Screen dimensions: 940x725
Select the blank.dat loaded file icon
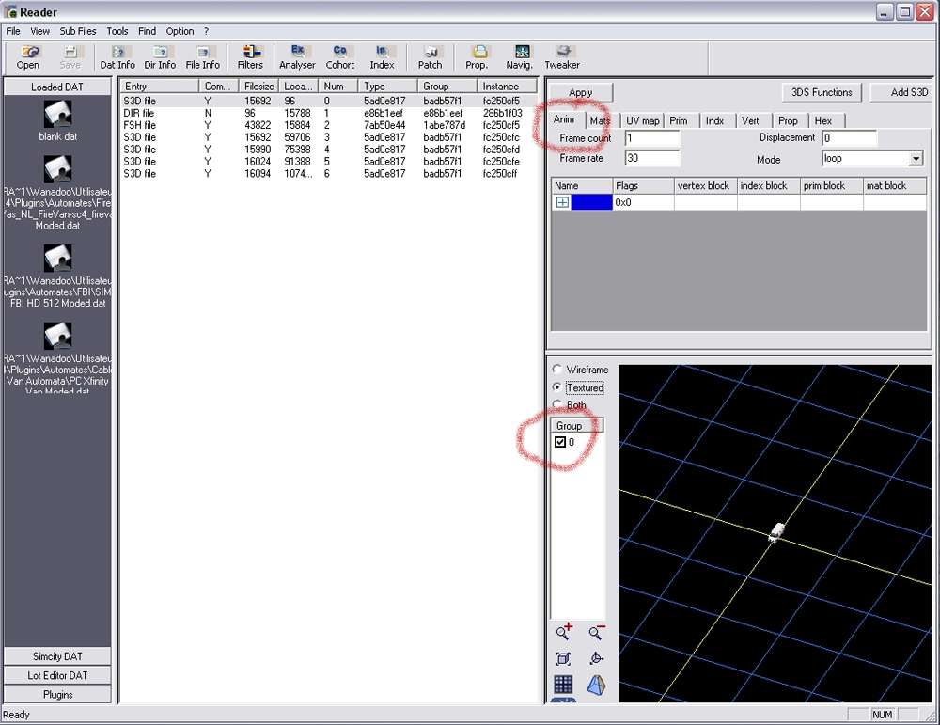pyautogui.click(x=58, y=114)
